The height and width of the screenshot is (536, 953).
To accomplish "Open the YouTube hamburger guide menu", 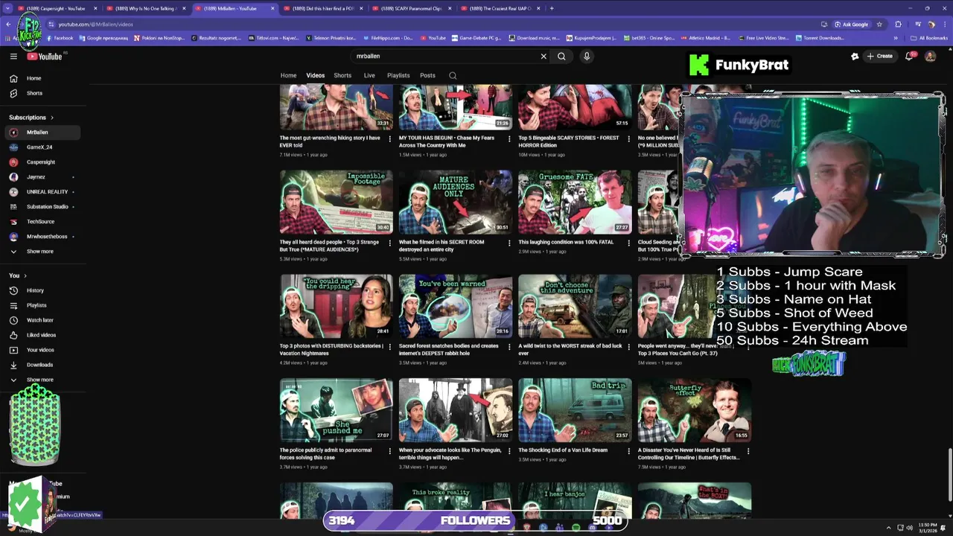I will pos(13,56).
